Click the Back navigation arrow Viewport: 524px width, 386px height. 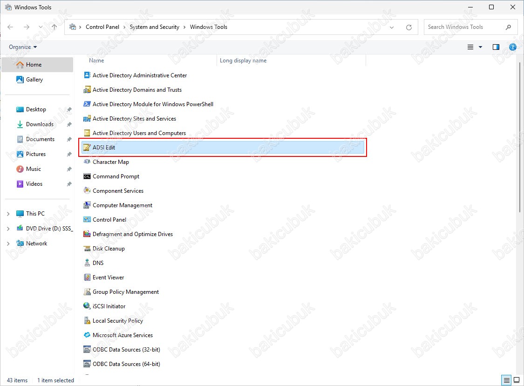coord(10,27)
